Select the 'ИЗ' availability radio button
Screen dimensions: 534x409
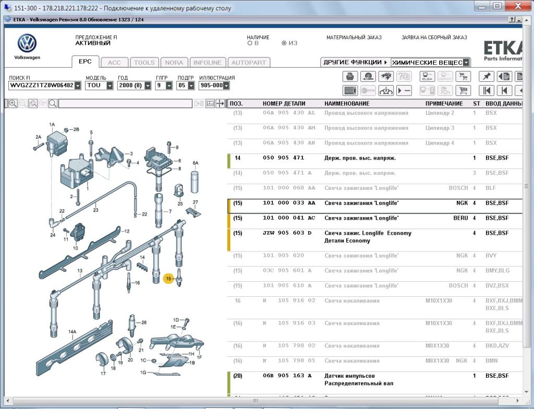click(x=284, y=43)
